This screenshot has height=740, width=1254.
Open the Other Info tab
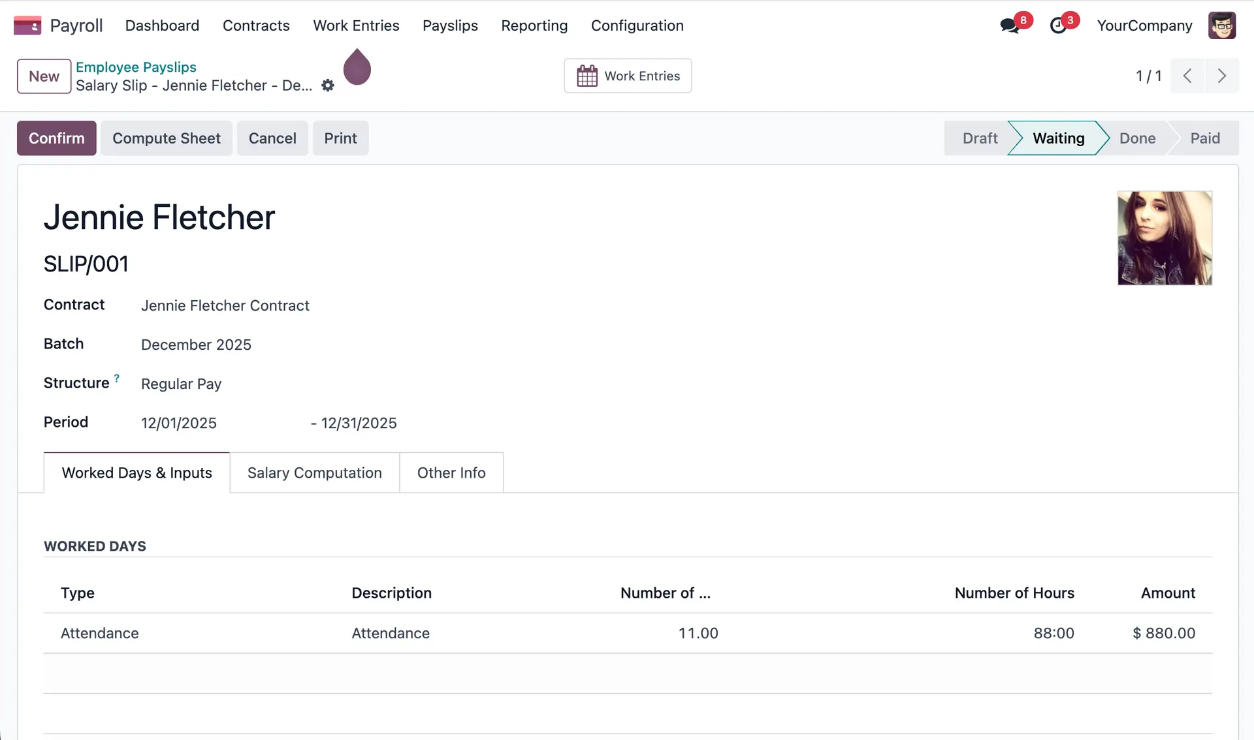pyautogui.click(x=451, y=472)
